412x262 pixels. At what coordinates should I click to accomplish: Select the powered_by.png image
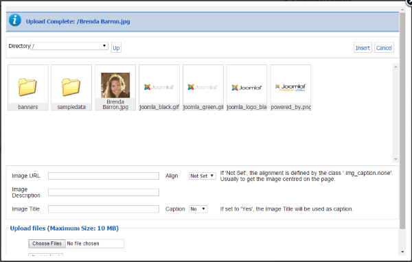point(290,87)
